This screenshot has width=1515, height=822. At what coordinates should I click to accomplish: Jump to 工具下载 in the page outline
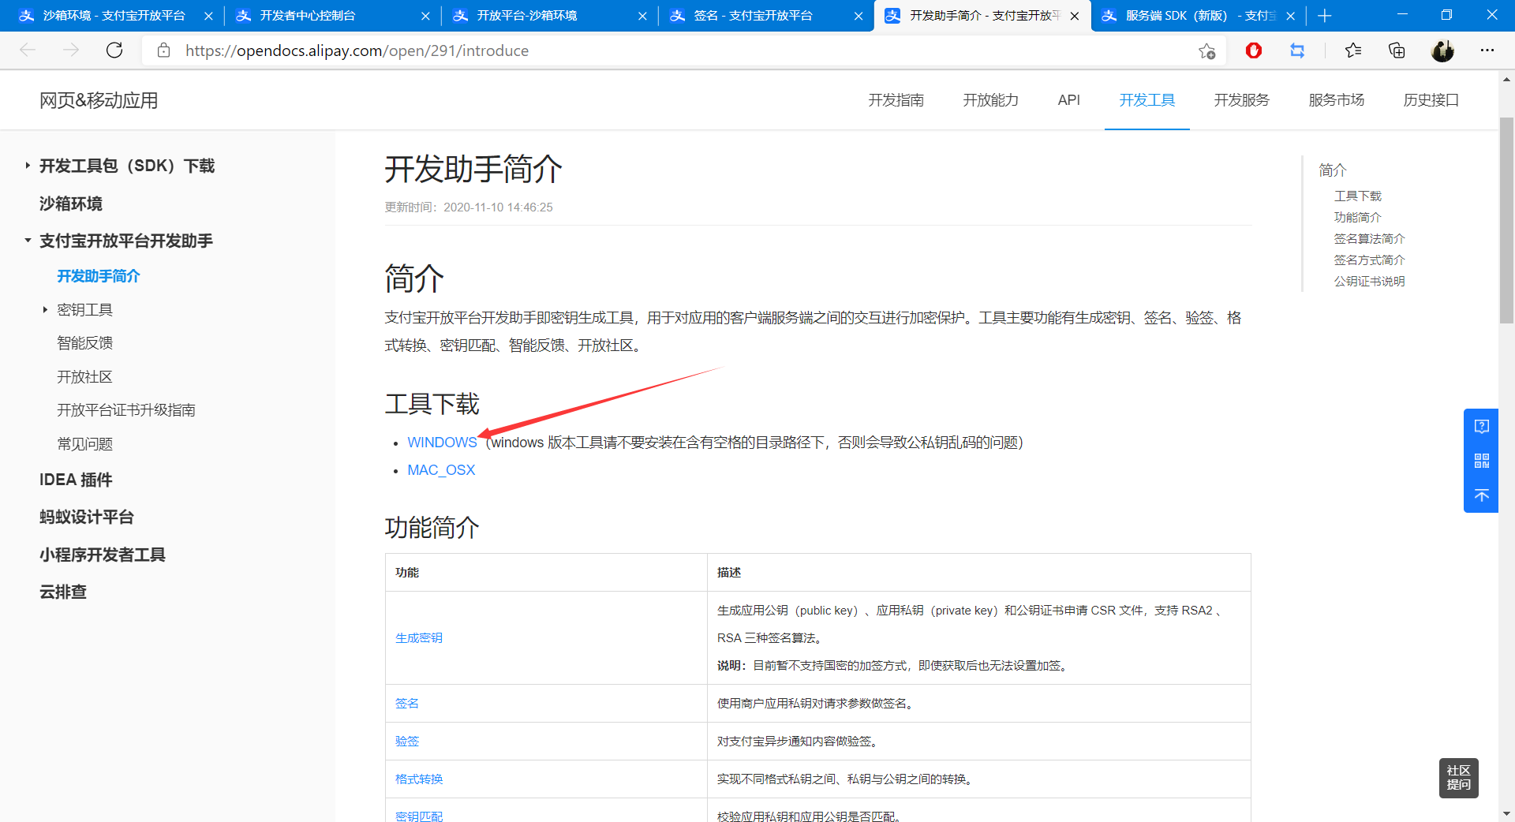pos(1357,196)
